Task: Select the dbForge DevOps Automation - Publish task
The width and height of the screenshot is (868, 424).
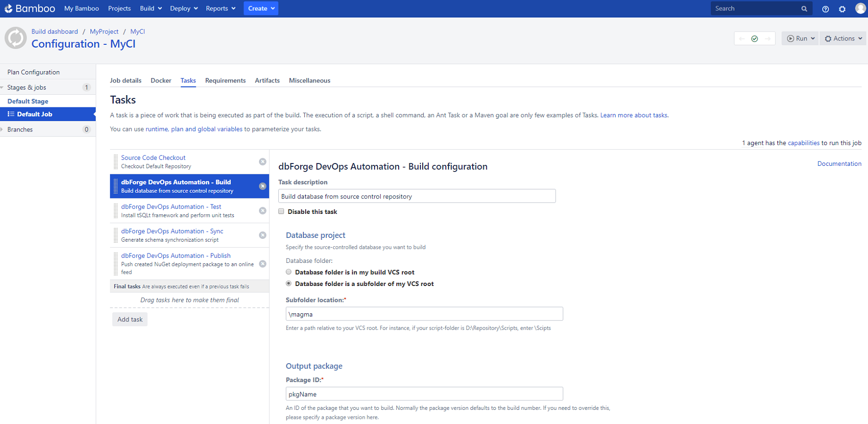Action: point(189,264)
